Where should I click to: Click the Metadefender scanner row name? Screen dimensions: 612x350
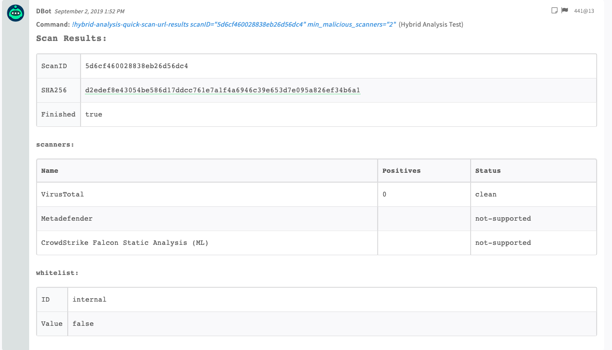(x=67, y=218)
